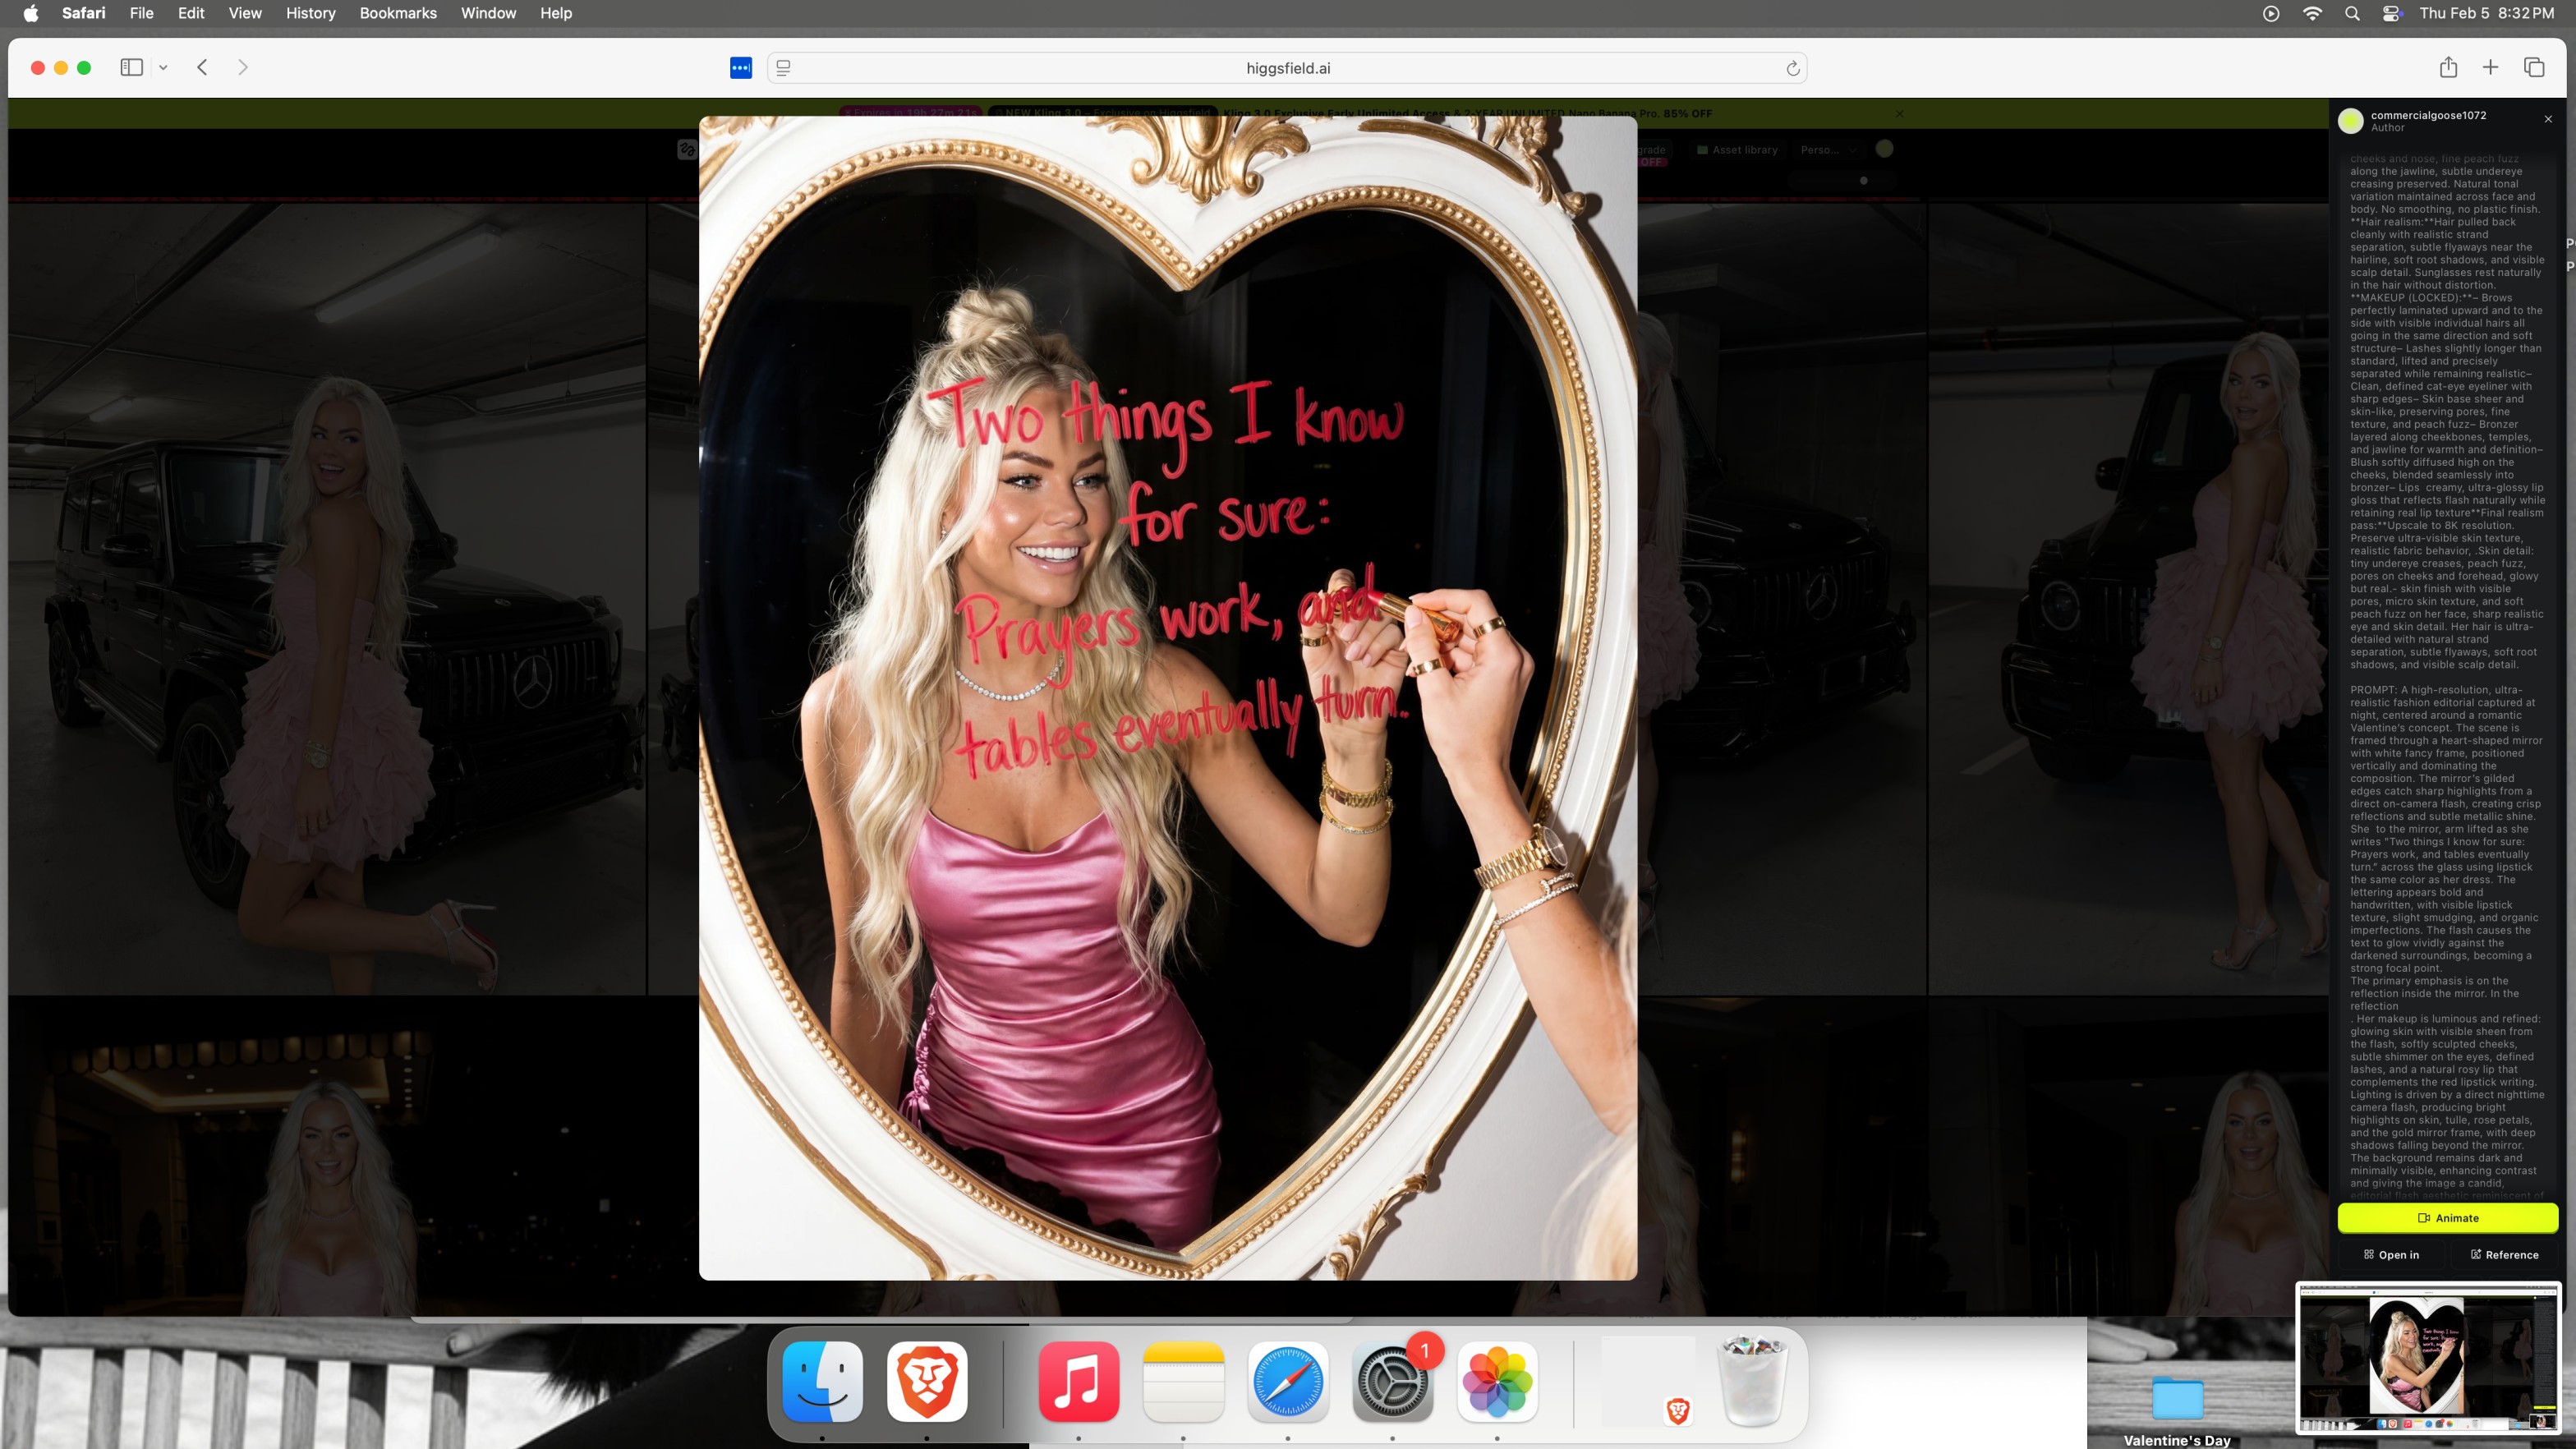Click the Animate button

click(2447, 1218)
